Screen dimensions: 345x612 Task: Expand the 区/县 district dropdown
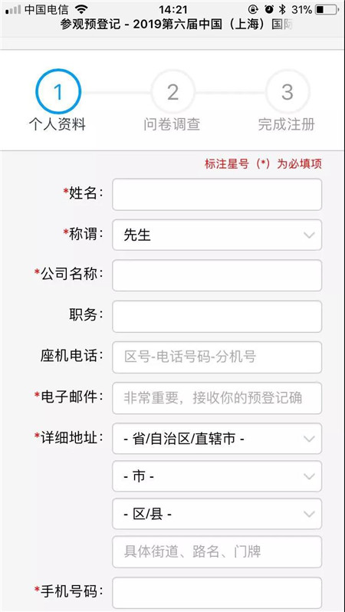click(217, 514)
